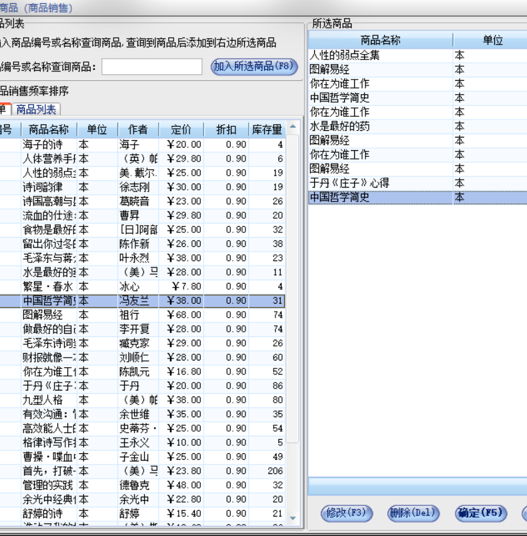Select the row authored by 臧克家
Screen dimensions: 527x536
point(142,343)
